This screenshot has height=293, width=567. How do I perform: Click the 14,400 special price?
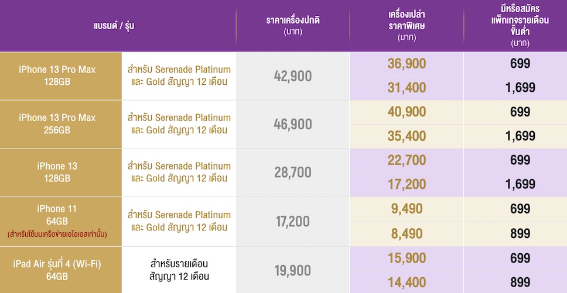407,281
